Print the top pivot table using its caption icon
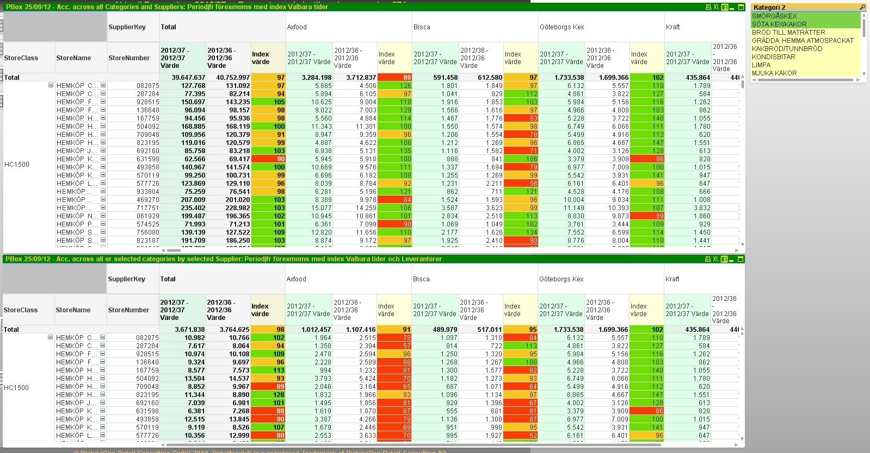 pyautogui.click(x=708, y=7)
